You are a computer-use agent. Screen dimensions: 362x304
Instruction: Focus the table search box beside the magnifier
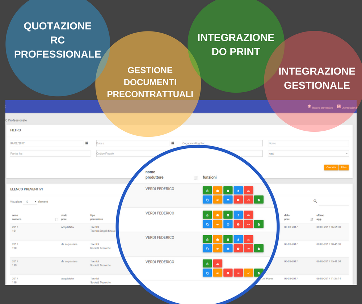[x=334, y=202]
